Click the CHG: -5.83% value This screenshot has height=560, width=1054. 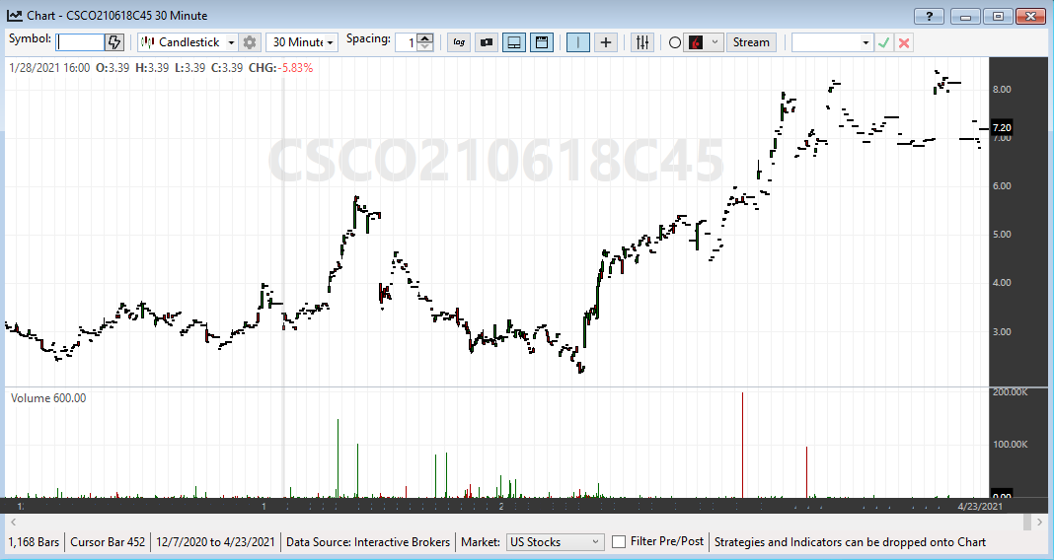(280, 68)
